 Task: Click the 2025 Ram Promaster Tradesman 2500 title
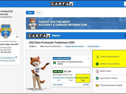point(52,43)
